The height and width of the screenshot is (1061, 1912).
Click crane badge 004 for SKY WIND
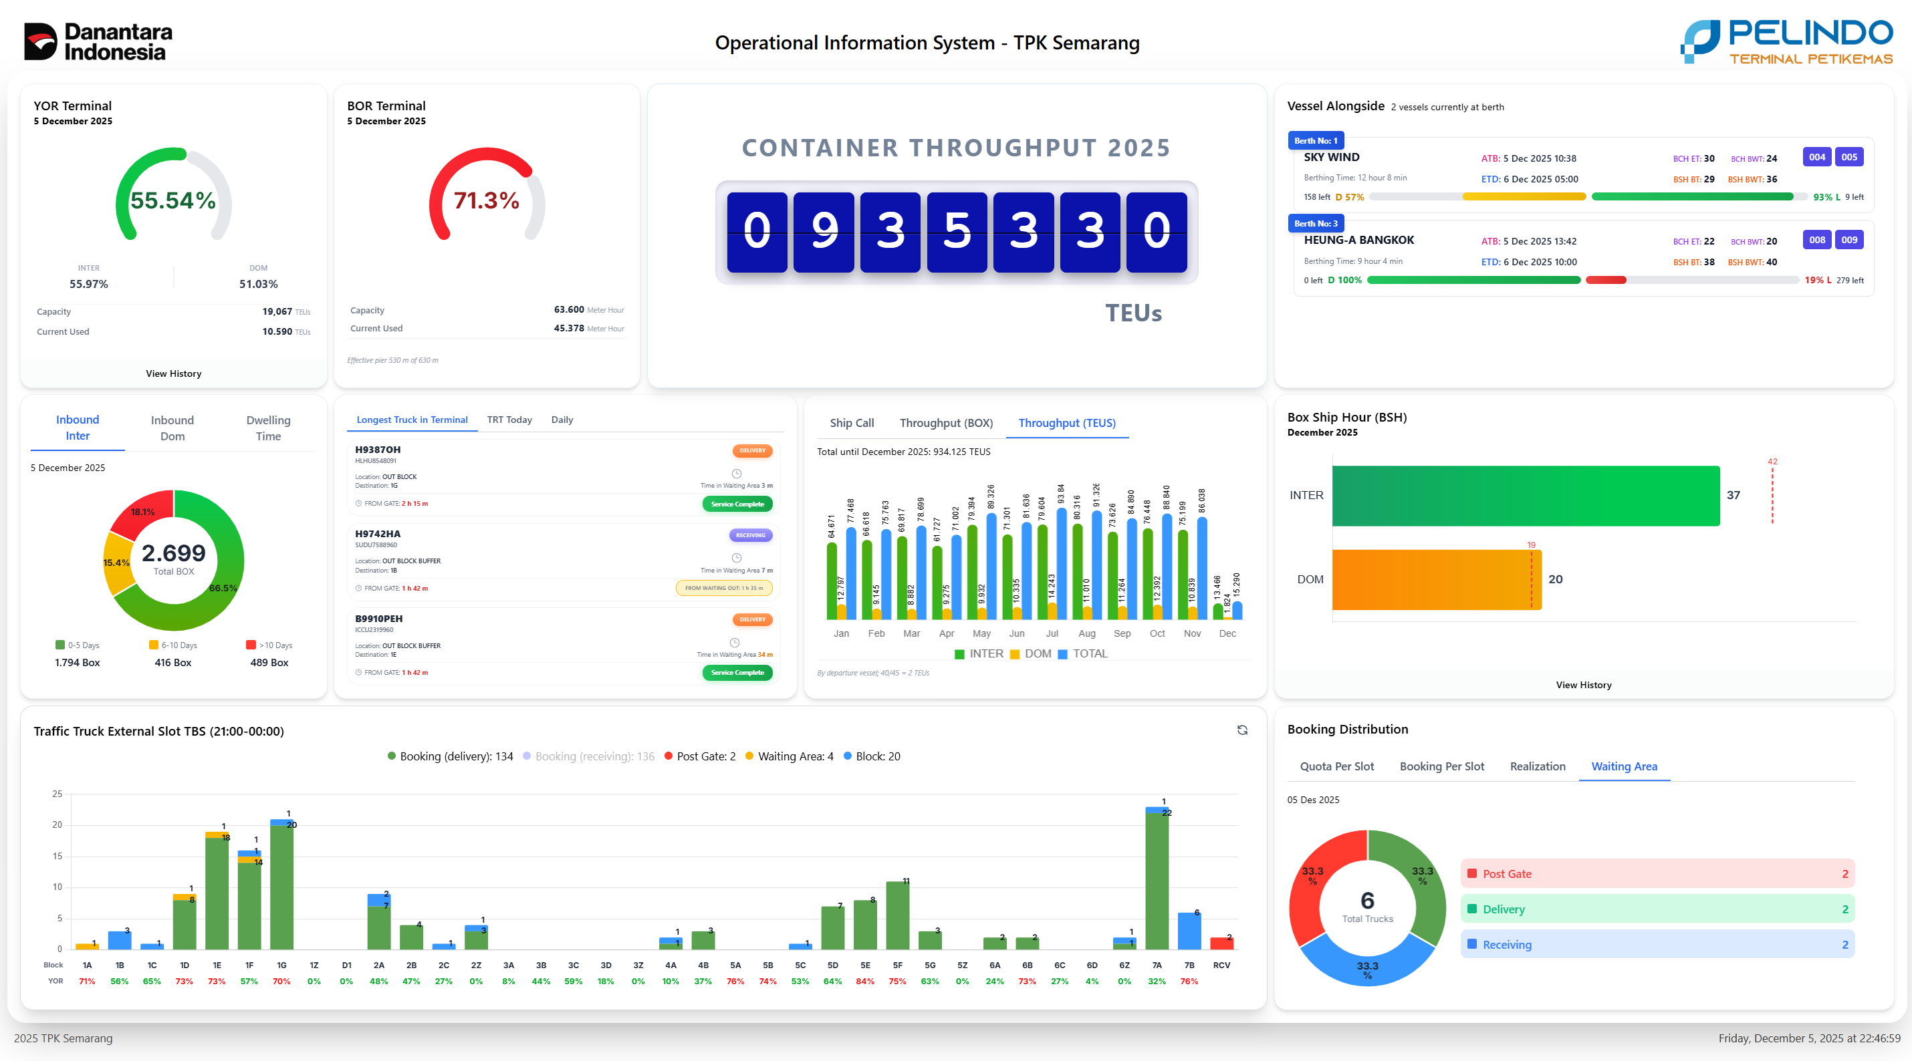[x=1816, y=156]
